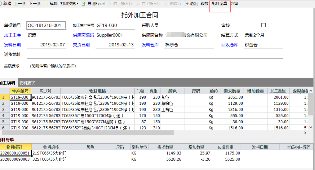Click the 退出 exit button
The image size is (315, 170).
(x=194, y=4)
